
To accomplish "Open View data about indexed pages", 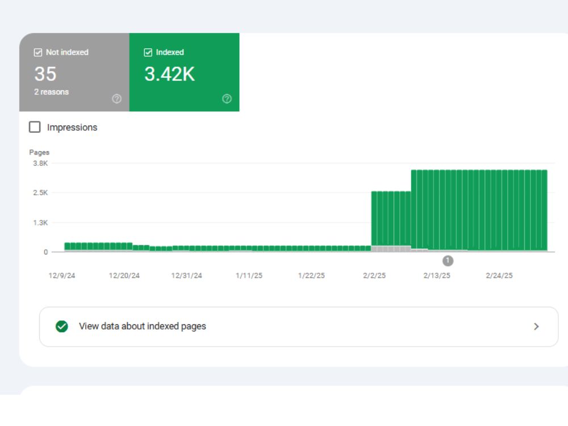I will pos(299,327).
